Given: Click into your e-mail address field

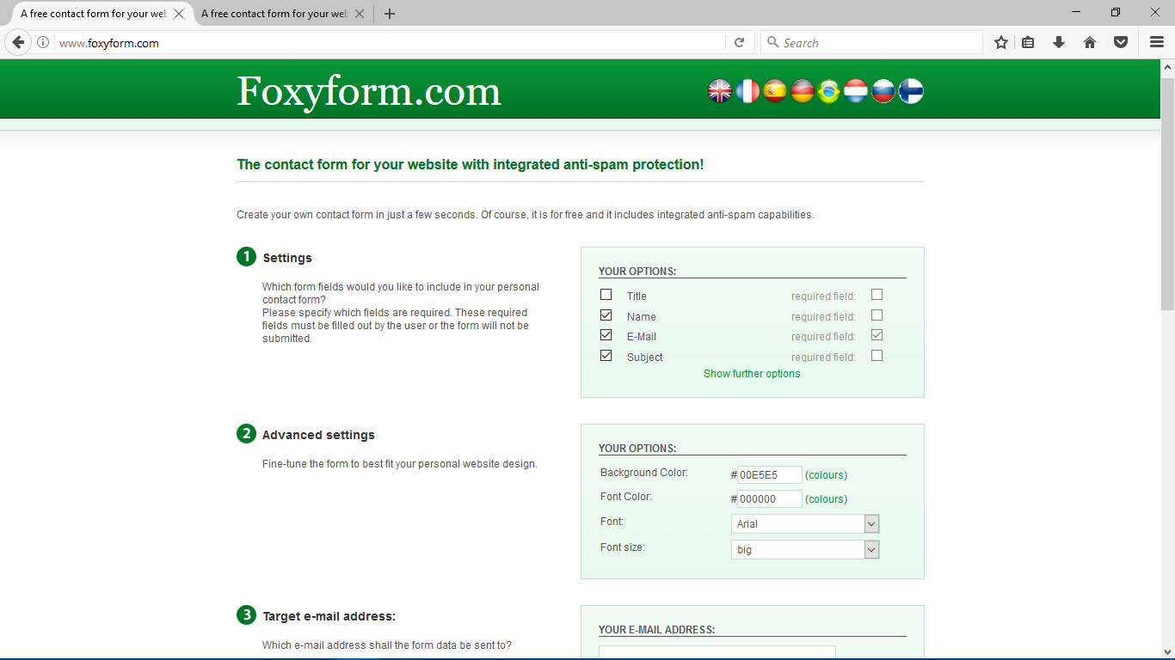Looking at the screenshot, I should 717,652.
